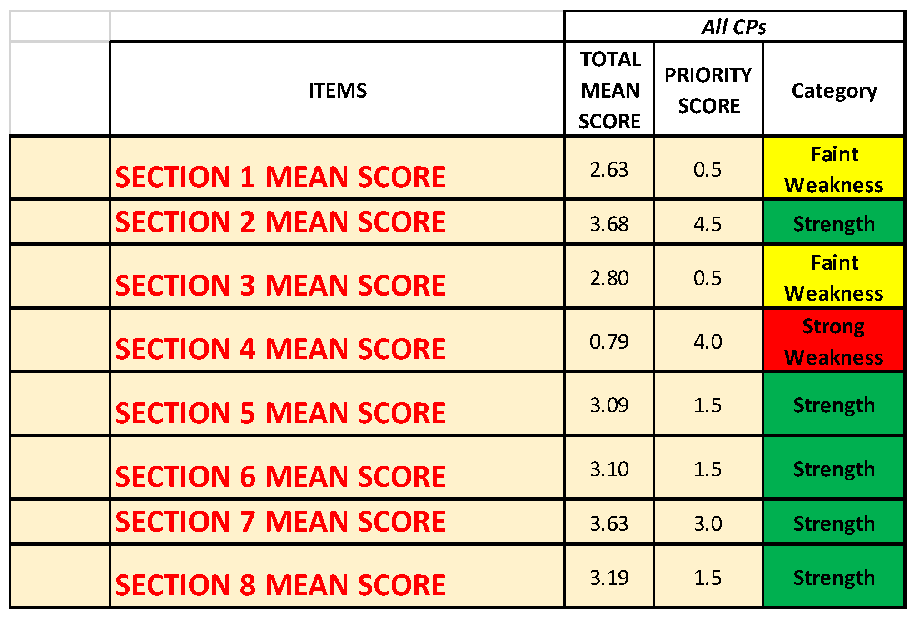
Task: Select the 0.79 total mean score cell
Action: coord(609,341)
